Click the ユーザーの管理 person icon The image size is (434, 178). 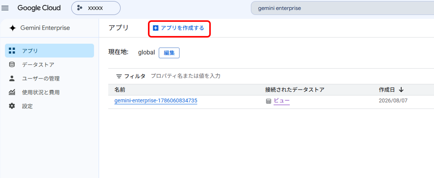(x=12, y=78)
